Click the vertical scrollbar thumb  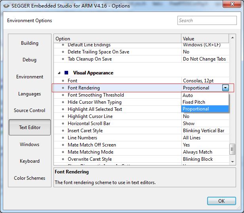[232, 149]
